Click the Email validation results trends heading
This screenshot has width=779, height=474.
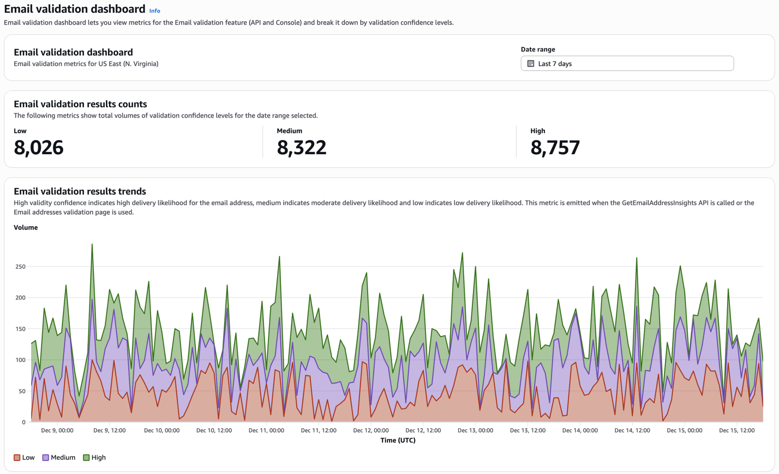(80, 191)
